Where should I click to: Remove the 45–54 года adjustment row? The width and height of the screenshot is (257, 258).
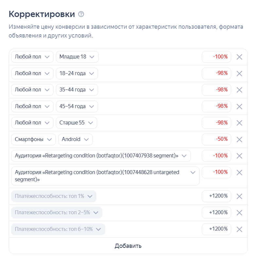[239, 106]
